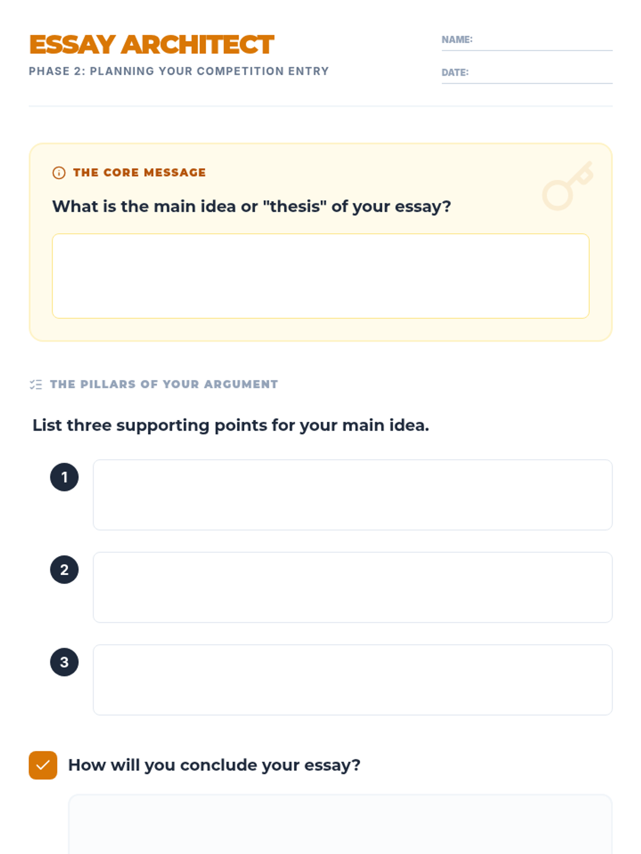Click the number 2 circle badge
This screenshot has width=641, height=854.
[64, 570]
